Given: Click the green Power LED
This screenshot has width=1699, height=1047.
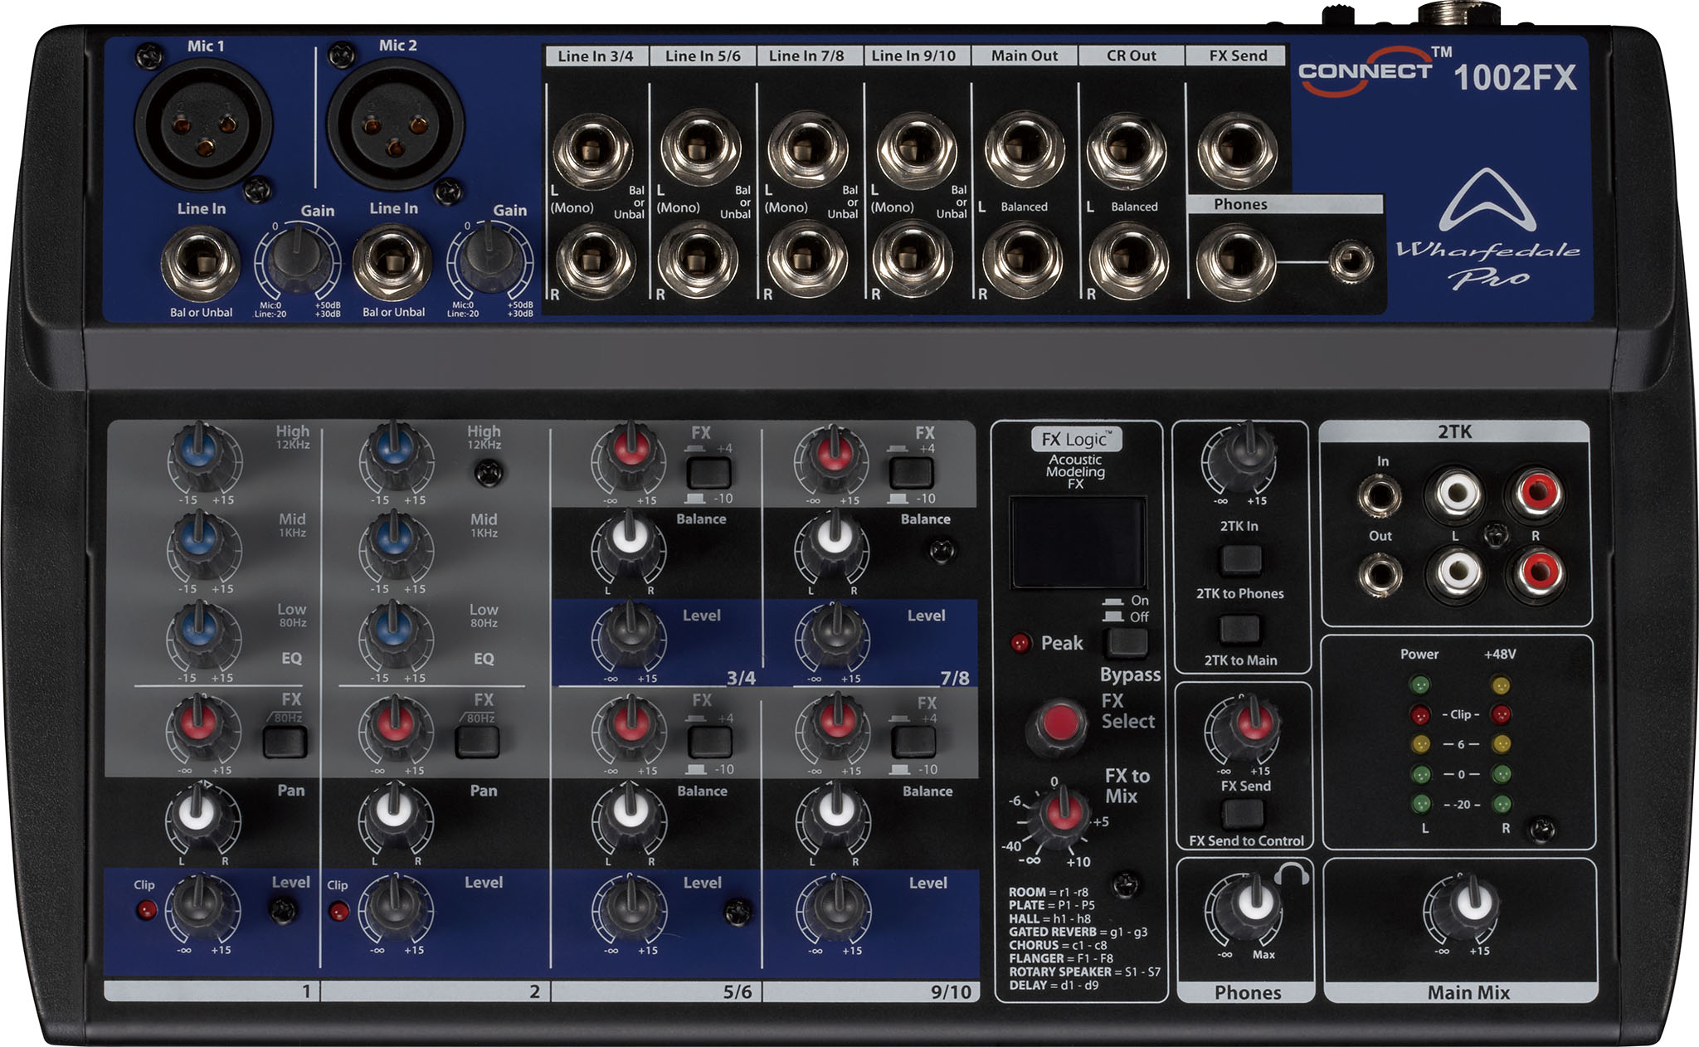Looking at the screenshot, I should click(x=1420, y=685).
